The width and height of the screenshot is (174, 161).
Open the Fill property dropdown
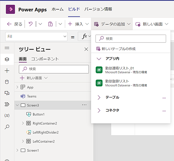coord(36,37)
